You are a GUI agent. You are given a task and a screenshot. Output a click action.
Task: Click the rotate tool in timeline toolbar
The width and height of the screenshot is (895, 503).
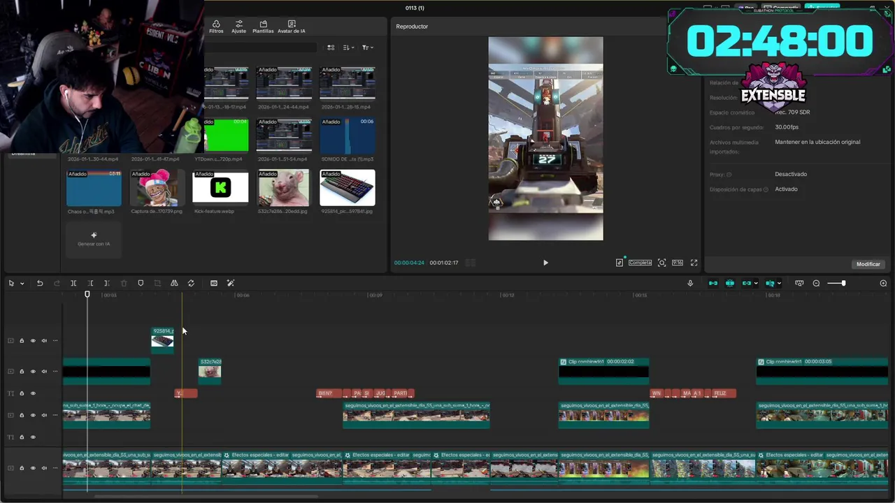191,283
